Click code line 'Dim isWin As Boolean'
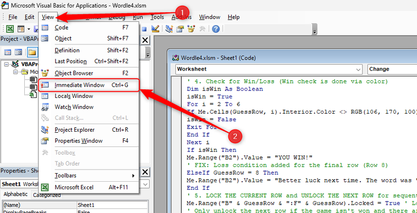The height and width of the screenshot is (213, 417). point(225,89)
